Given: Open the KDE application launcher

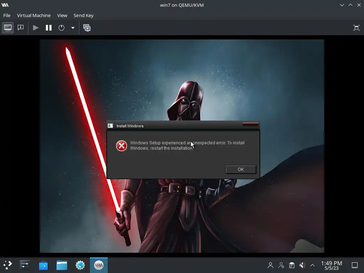Looking at the screenshot, I should tap(7, 265).
